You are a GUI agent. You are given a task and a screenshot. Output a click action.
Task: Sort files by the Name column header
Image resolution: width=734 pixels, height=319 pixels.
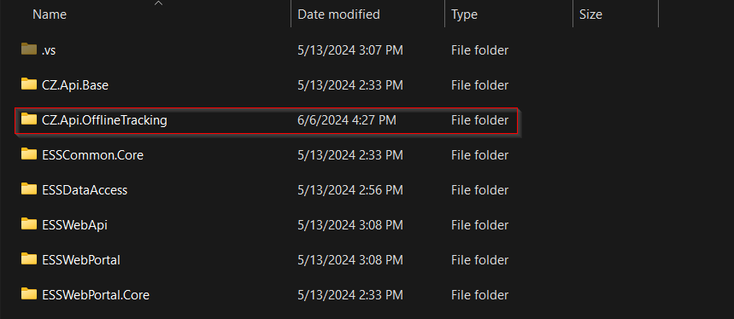pyautogui.click(x=50, y=14)
